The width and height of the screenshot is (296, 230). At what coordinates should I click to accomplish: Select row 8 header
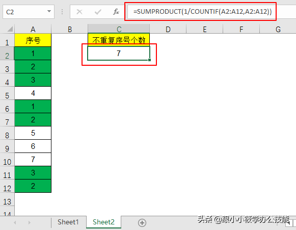pyautogui.click(x=7, y=133)
